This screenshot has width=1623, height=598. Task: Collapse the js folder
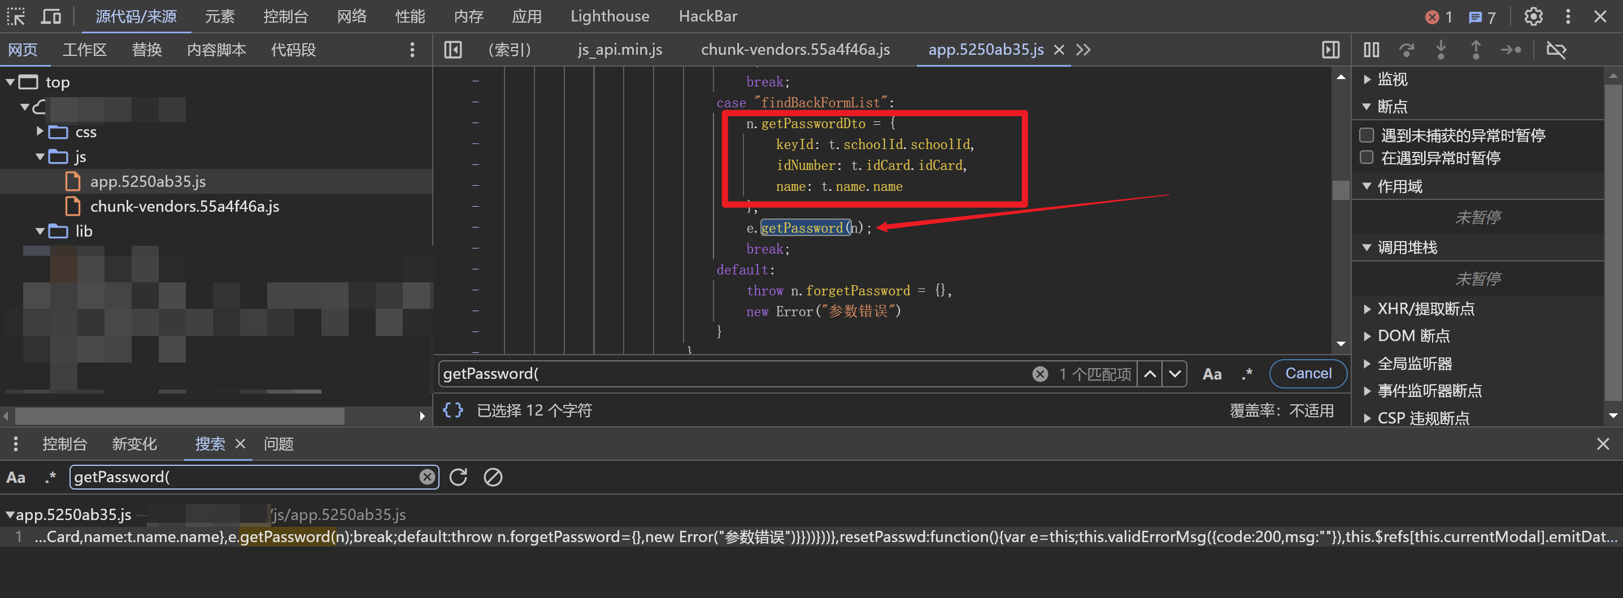pos(40,157)
